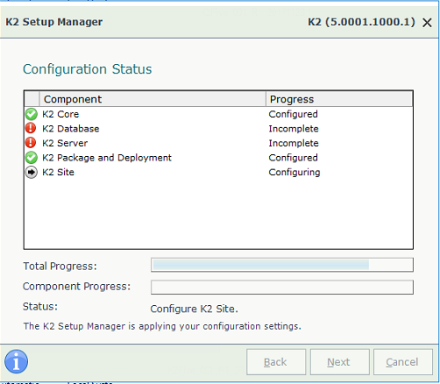
Task: Click Configured status of Package and Deployment
Action: click(x=293, y=158)
